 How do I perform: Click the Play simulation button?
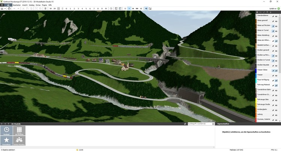pyautogui.click(x=129, y=9)
